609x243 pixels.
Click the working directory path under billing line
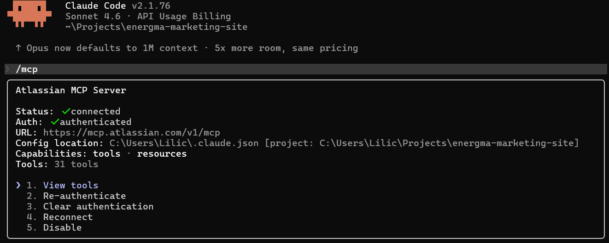coord(156,27)
